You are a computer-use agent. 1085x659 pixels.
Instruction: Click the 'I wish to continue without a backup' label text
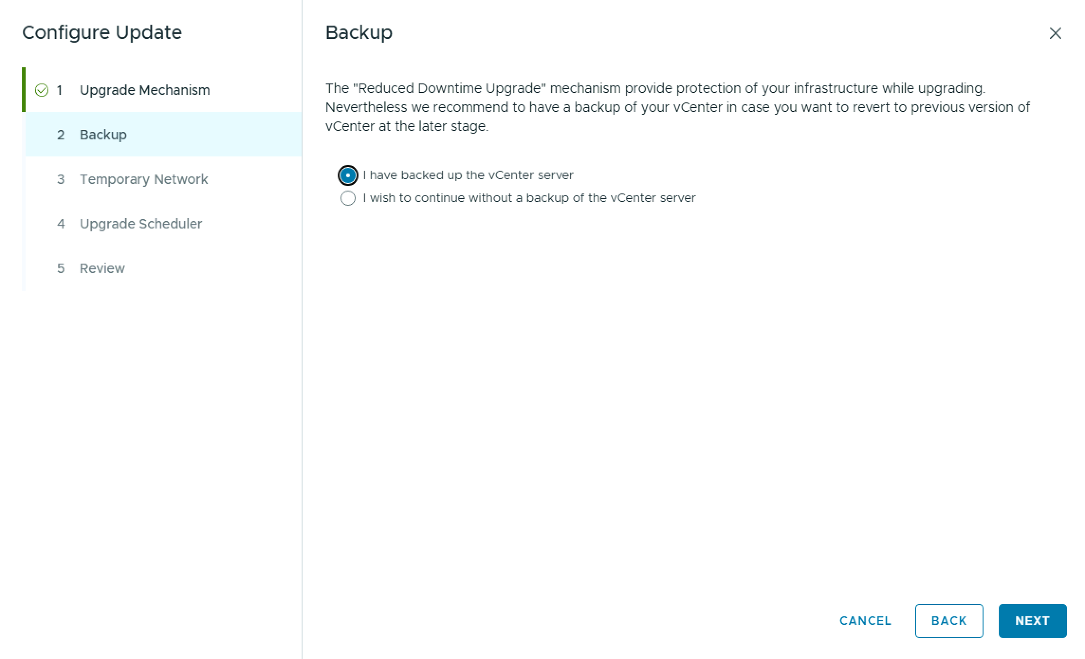tap(529, 198)
